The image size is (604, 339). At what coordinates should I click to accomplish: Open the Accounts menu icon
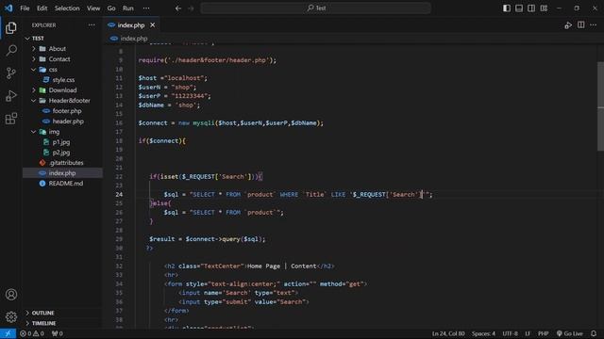tap(11, 295)
